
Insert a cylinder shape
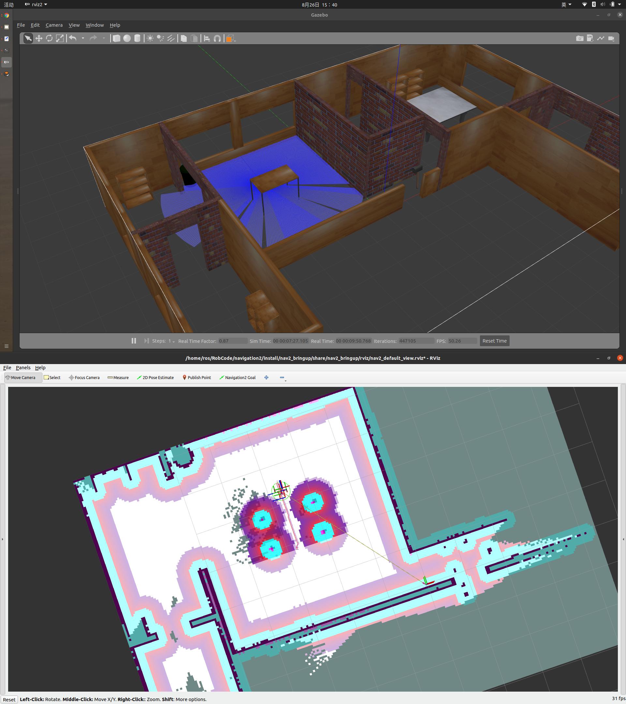click(137, 38)
